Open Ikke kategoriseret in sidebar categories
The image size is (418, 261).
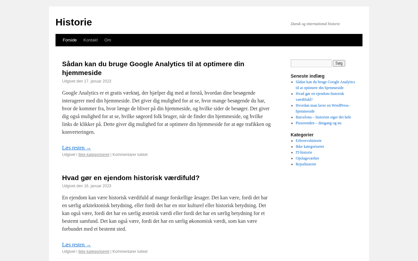(x=310, y=146)
